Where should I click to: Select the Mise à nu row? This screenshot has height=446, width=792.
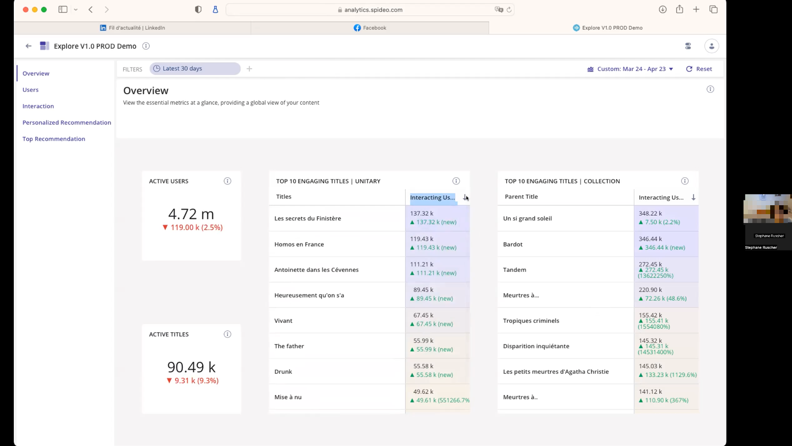click(x=369, y=397)
